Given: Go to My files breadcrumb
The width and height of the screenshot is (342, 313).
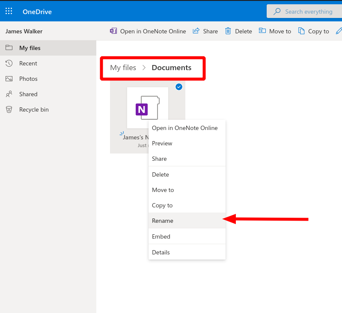Looking at the screenshot, I should point(123,68).
